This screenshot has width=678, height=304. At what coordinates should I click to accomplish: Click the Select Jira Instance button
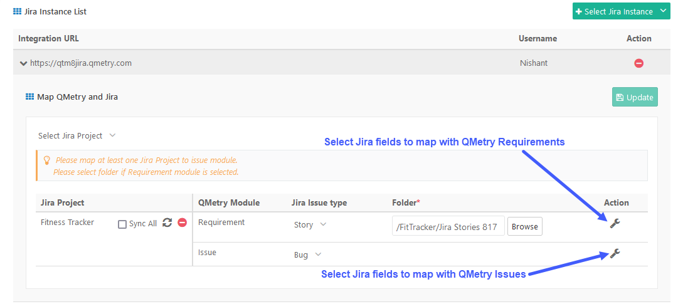(612, 11)
